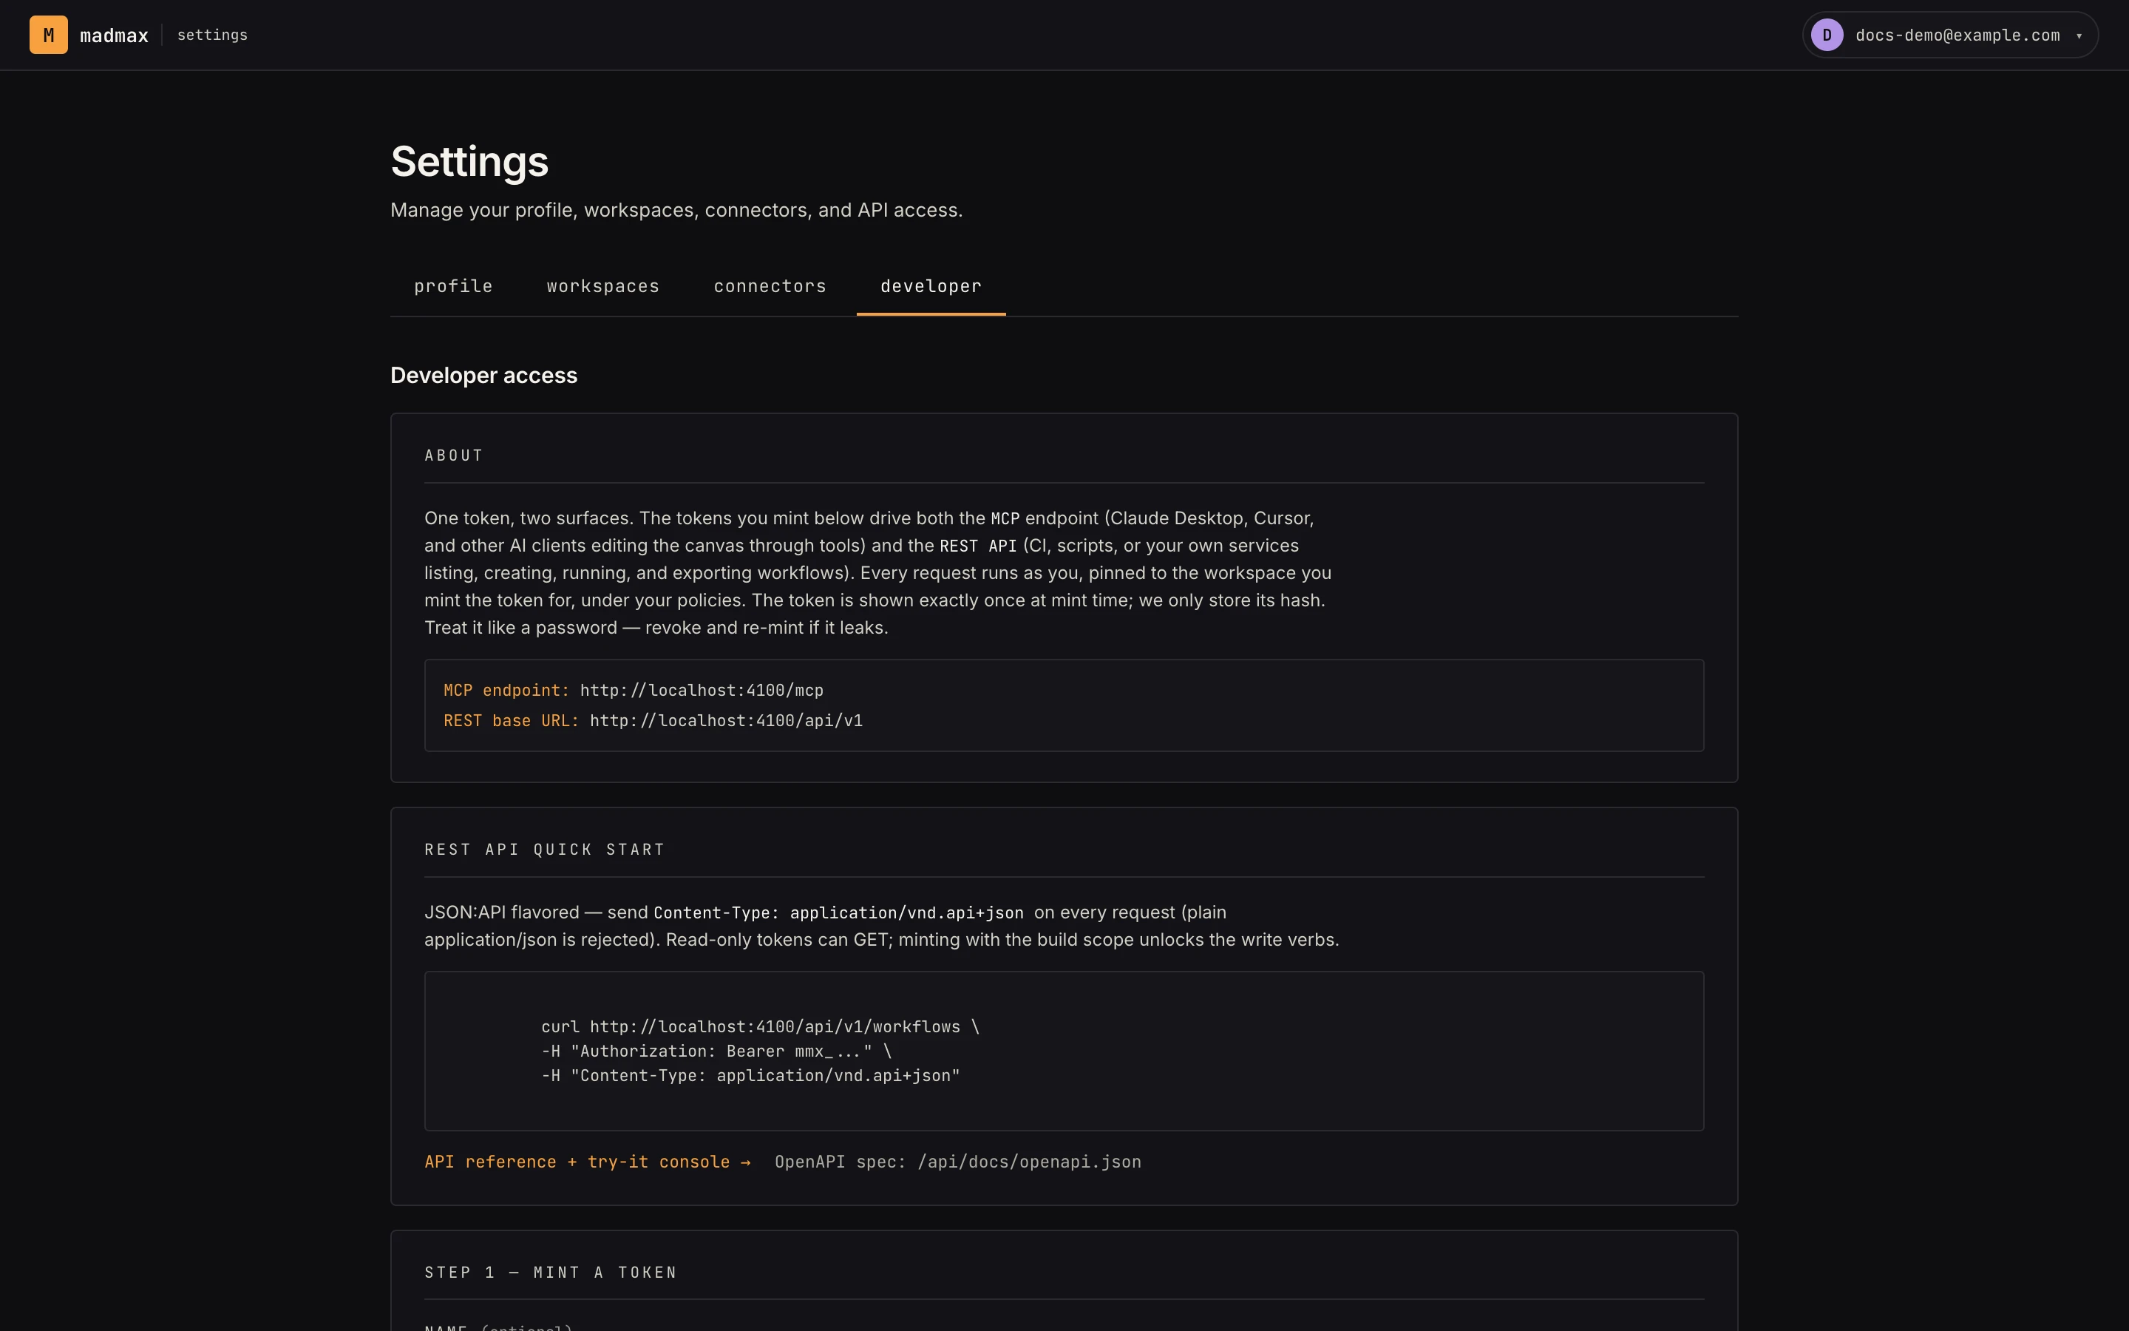The image size is (2129, 1331).
Task: Click the 'Manage your profile, workspaces' subtitle
Action: [x=676, y=211]
